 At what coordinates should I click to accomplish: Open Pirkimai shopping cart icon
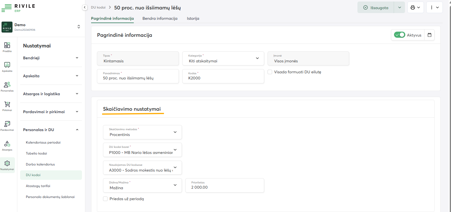pyautogui.click(x=7, y=105)
